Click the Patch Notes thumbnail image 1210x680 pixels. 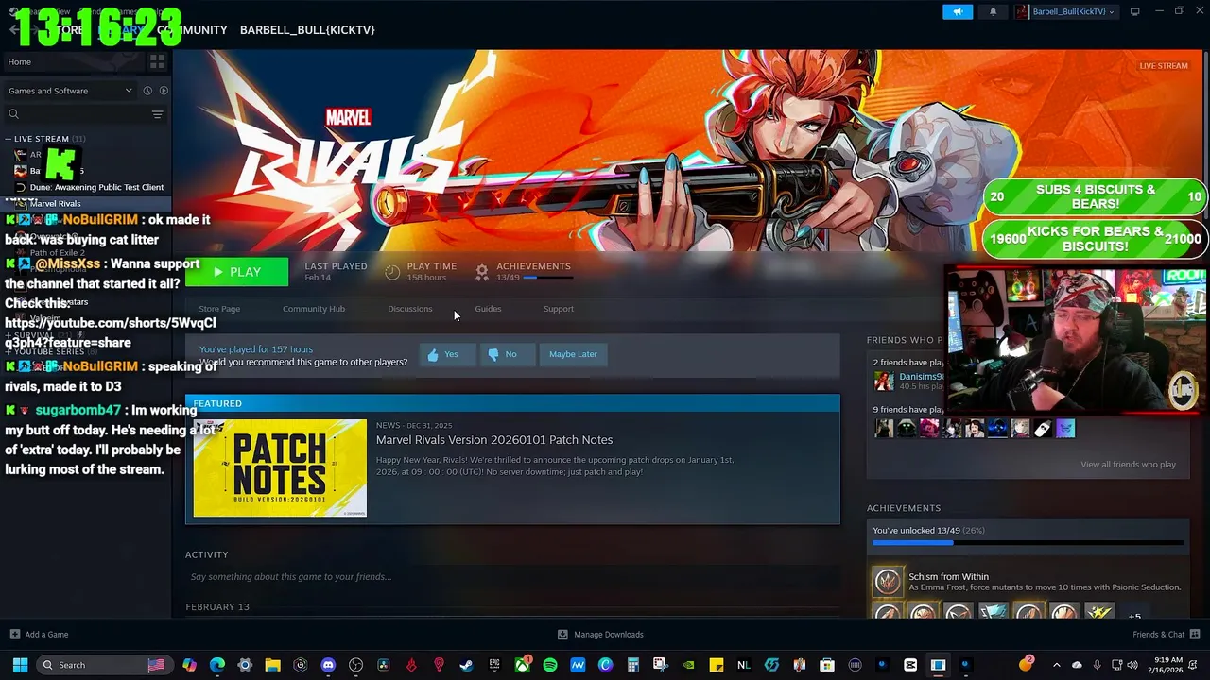[x=280, y=468]
